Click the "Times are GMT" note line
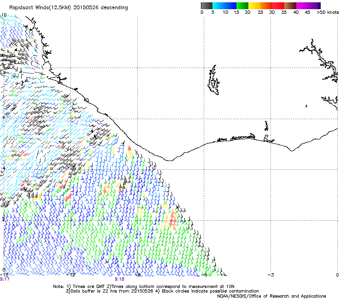Screen dimensions: 341x299 tap(144, 287)
